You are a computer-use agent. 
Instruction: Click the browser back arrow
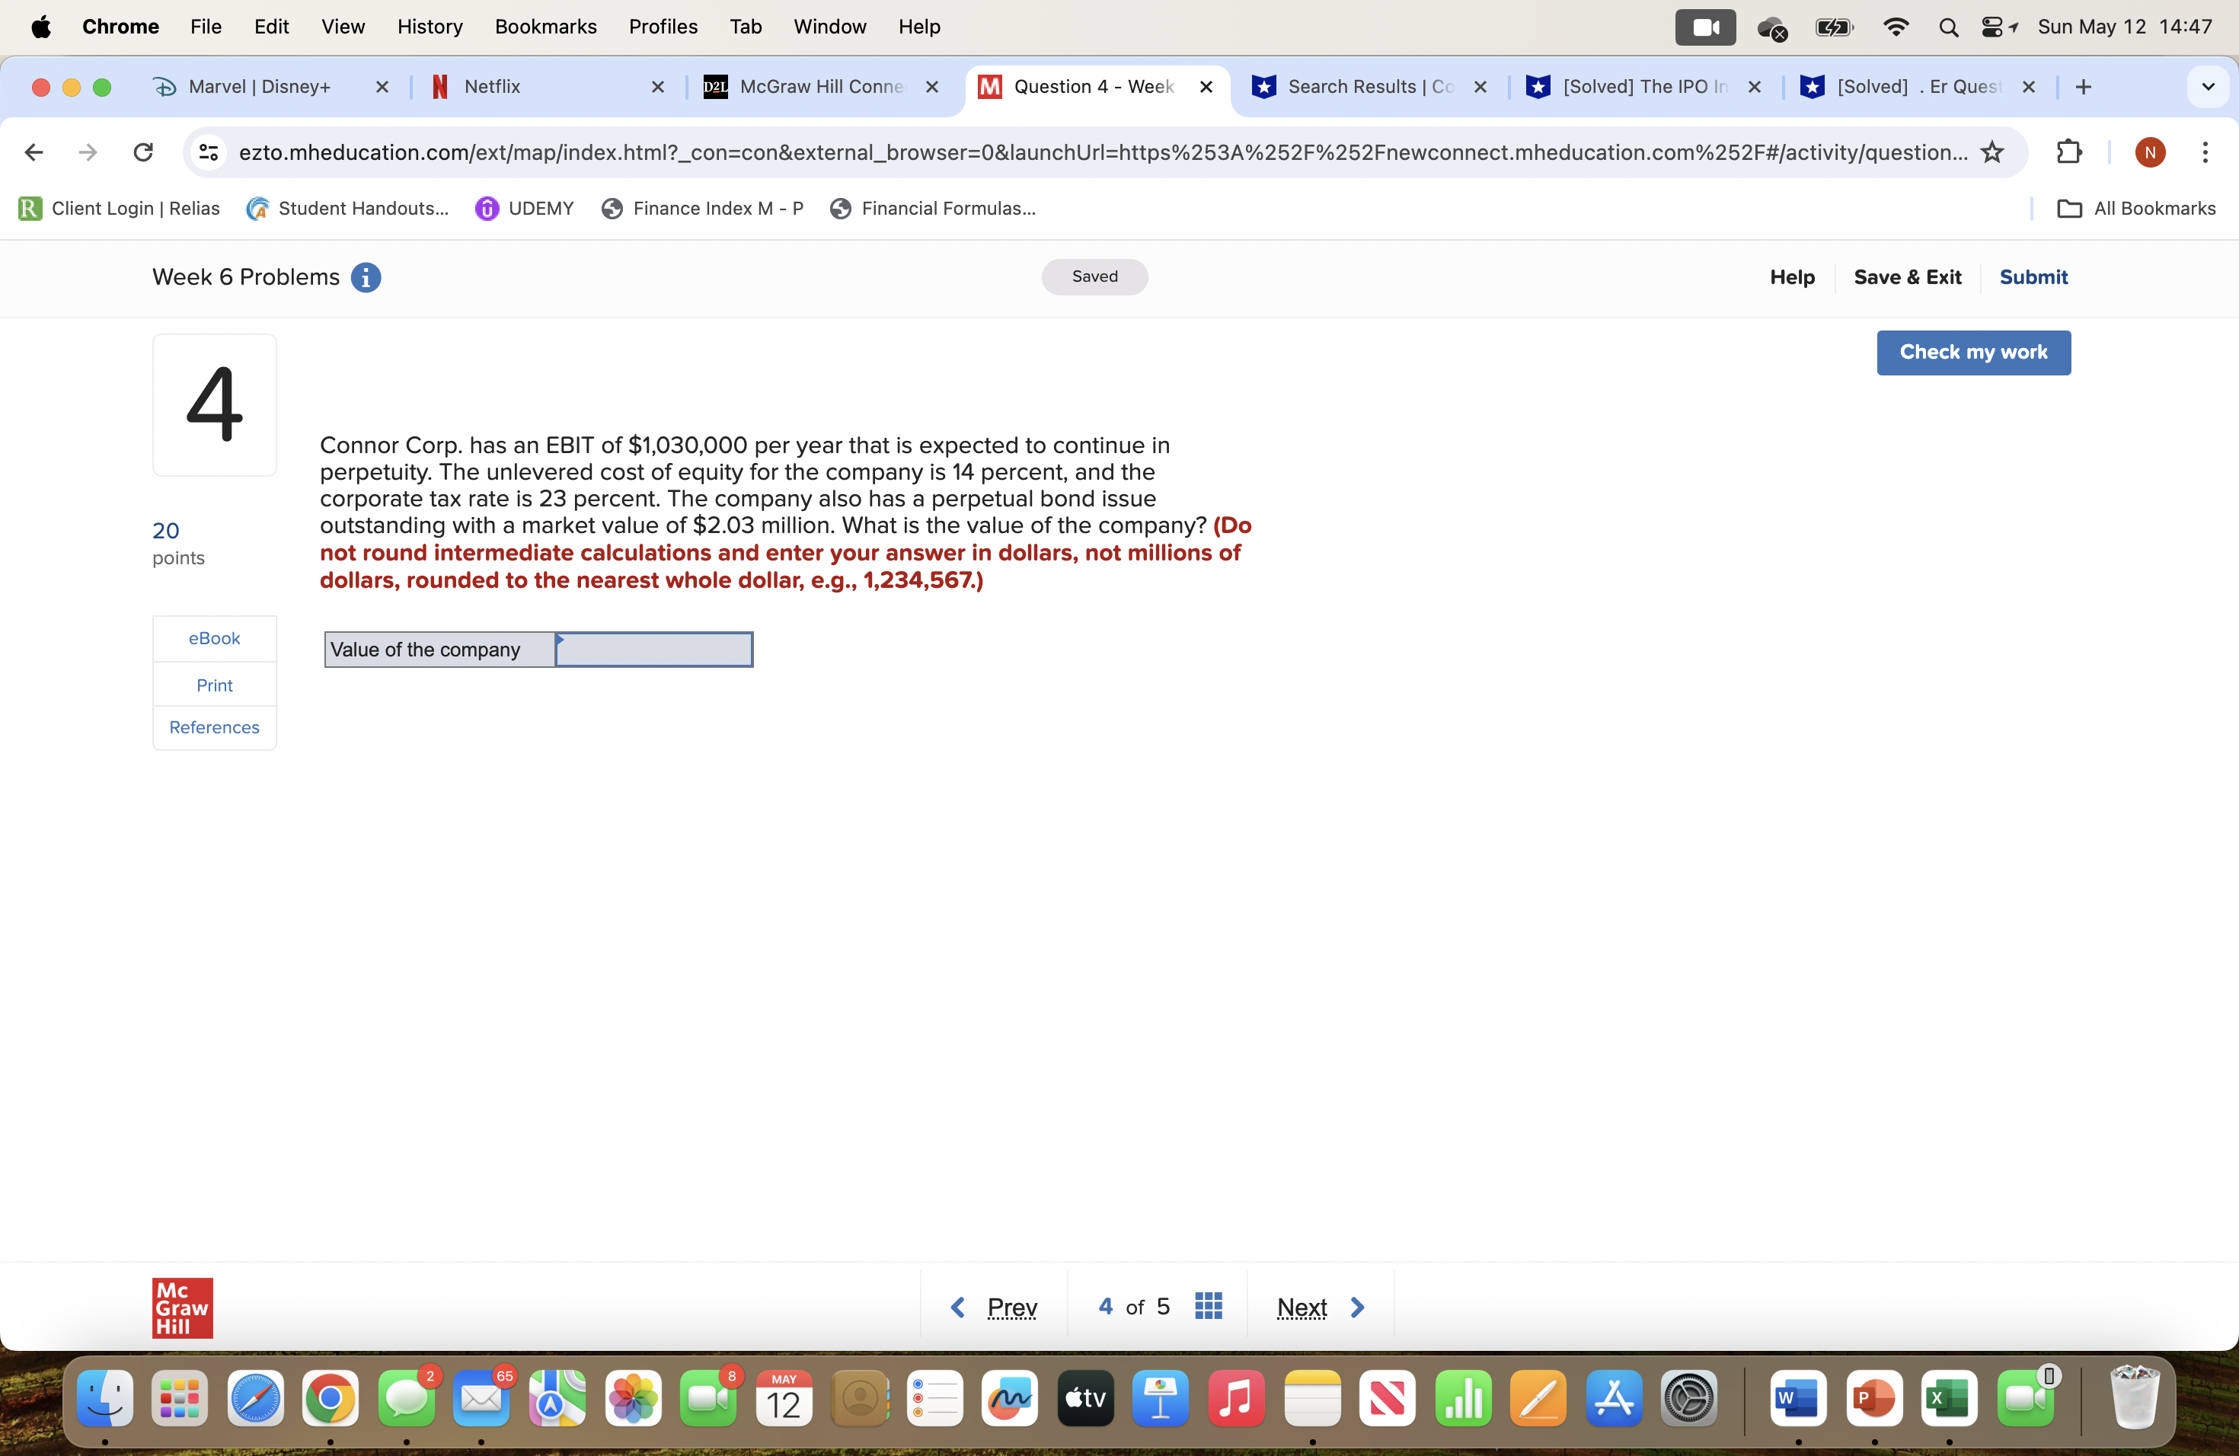pos(34,152)
